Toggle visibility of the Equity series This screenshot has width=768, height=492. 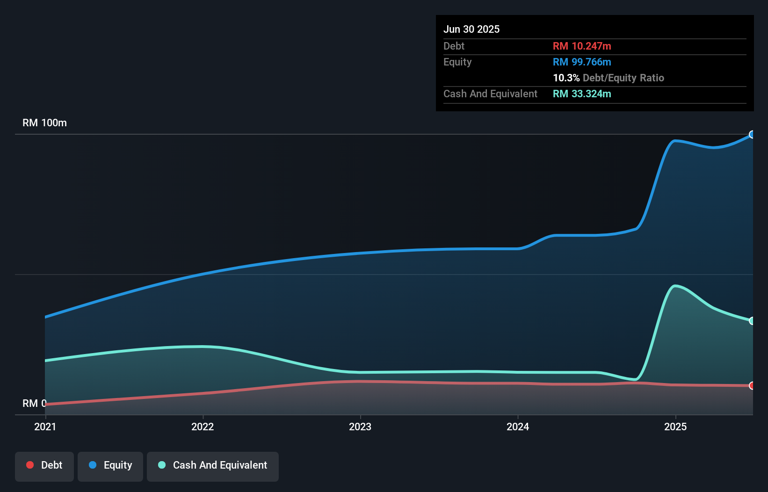click(110, 466)
